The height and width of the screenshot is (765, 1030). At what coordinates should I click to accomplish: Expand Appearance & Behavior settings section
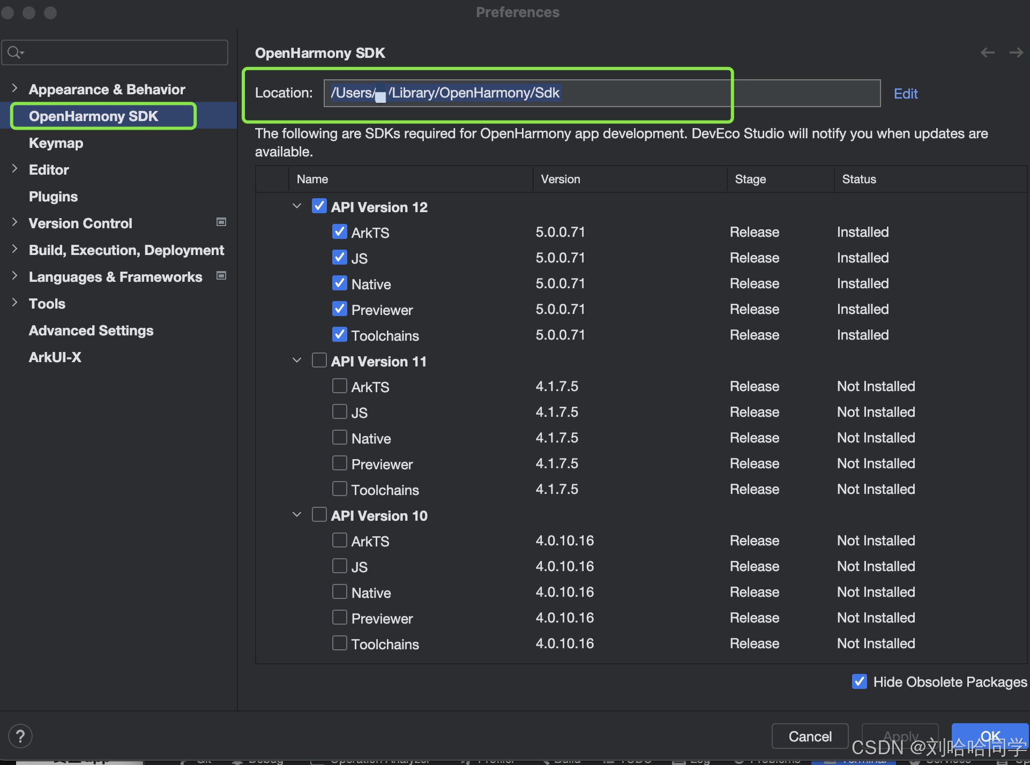(14, 88)
